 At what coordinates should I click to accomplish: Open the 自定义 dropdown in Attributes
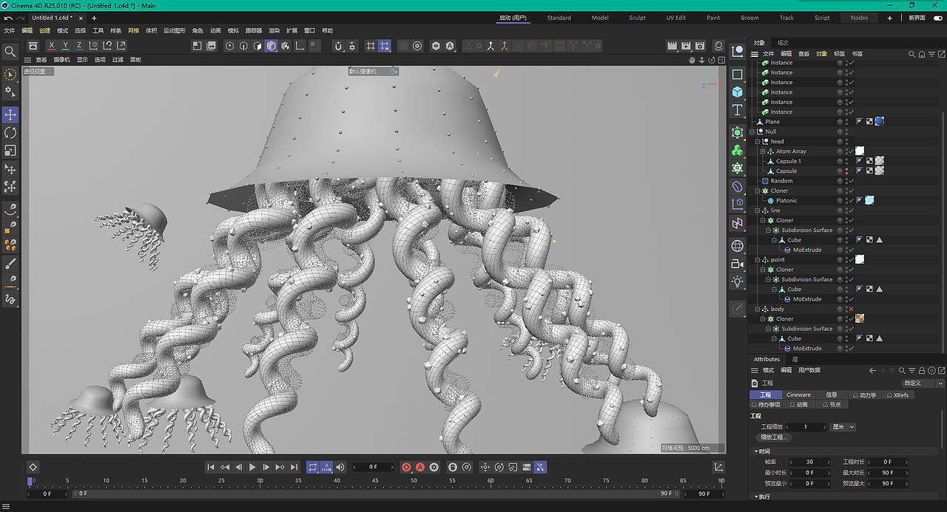point(923,383)
